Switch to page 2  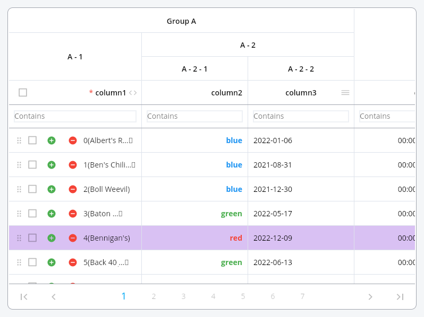[x=154, y=297]
